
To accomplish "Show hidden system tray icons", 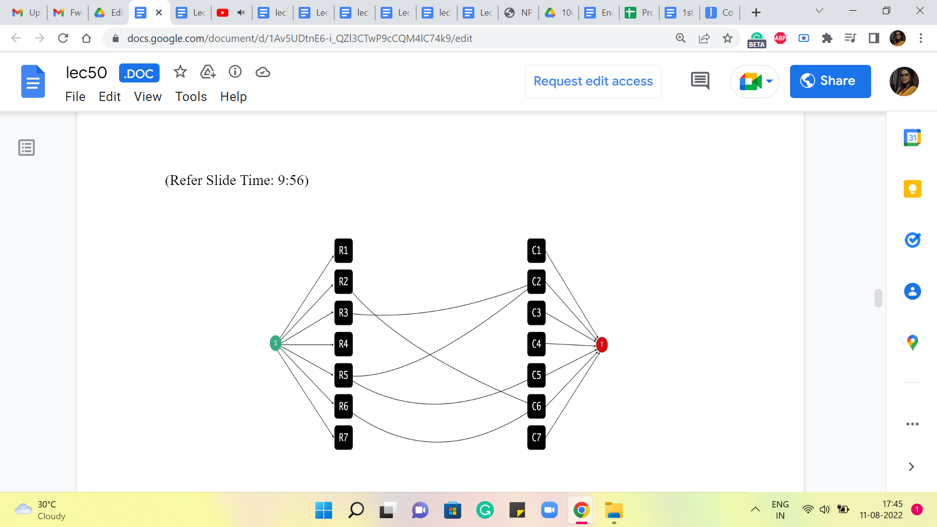I will 755,510.
